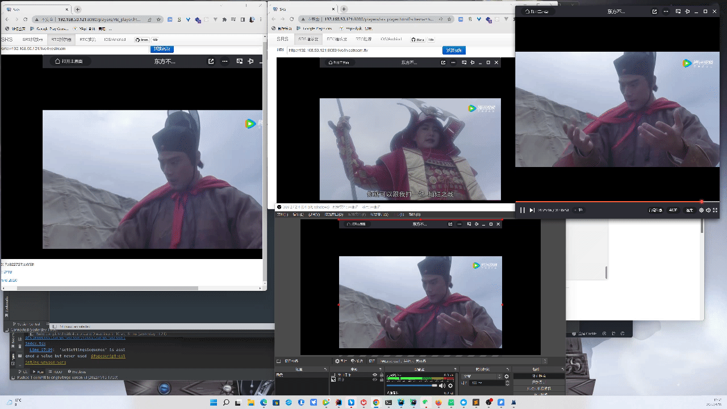
Task: Open the OBS transition properties gear
Action: [x=507, y=376]
